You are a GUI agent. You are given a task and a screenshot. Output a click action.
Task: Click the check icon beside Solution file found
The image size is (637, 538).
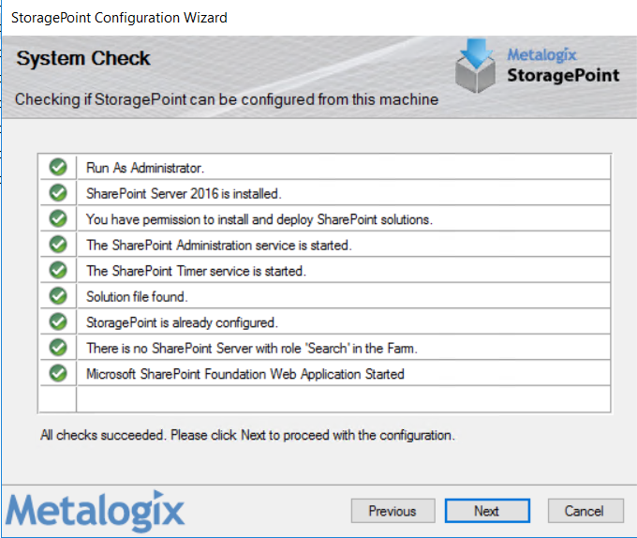[58, 296]
